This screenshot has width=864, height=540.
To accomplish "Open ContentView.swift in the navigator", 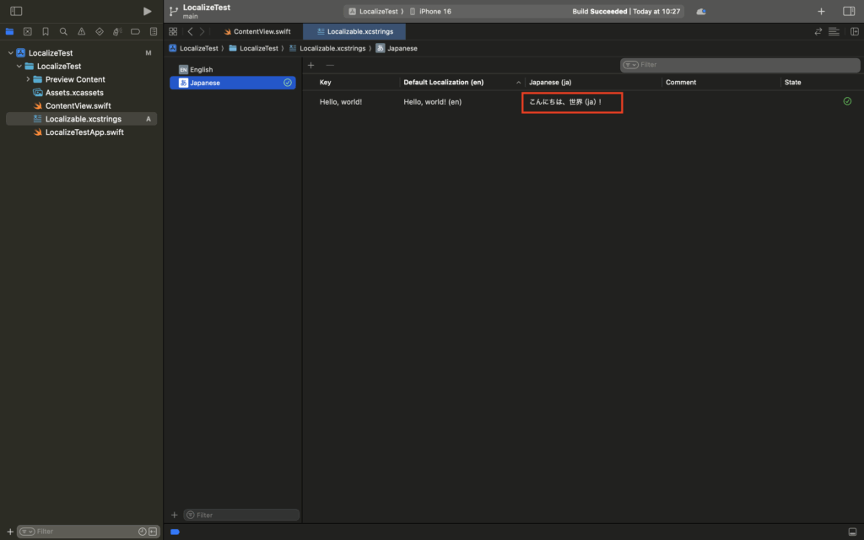I will coord(78,105).
